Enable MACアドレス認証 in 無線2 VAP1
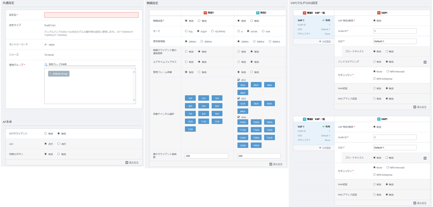This screenshot has width=433, height=207. (x=375, y=195)
